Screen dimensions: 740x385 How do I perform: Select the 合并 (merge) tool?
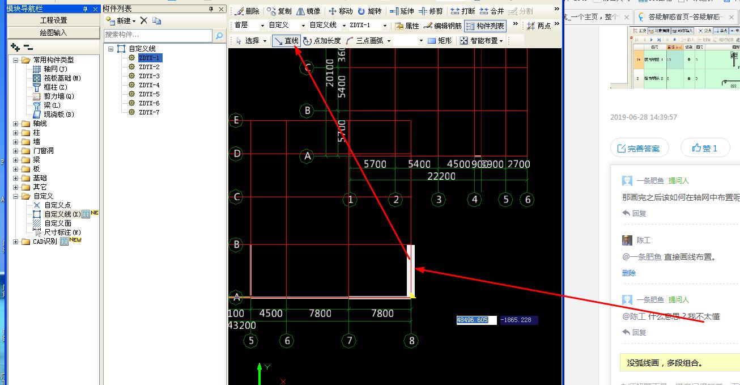point(492,11)
